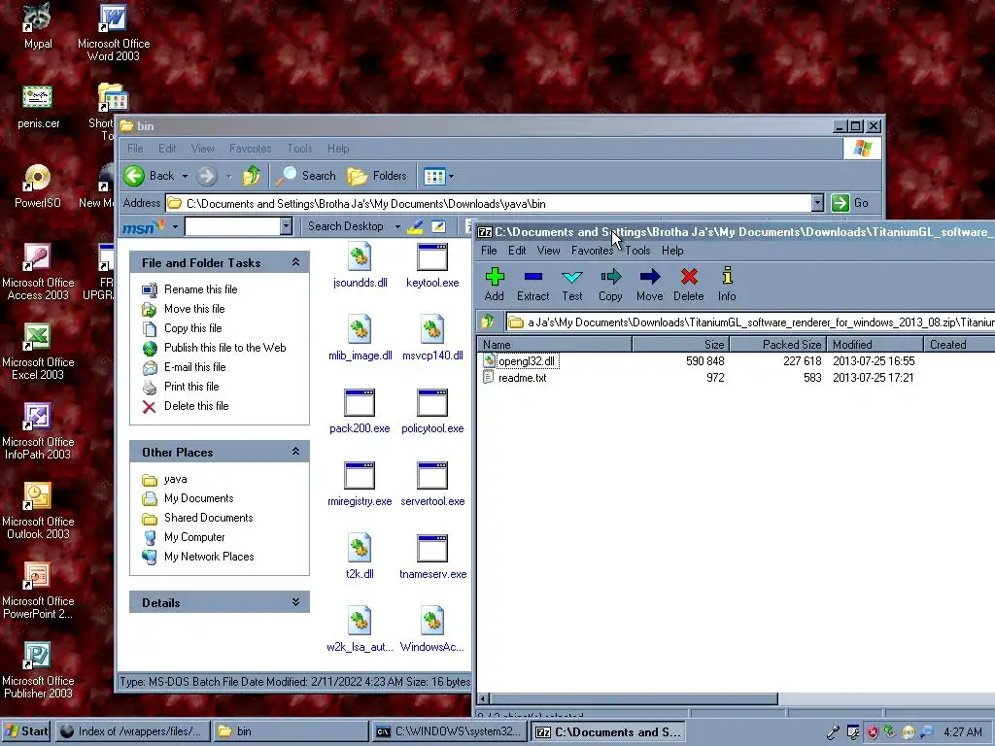This screenshot has width=995, height=746.
Task: Click the Copy icon in 7-Zip toolbar
Action: click(x=610, y=284)
